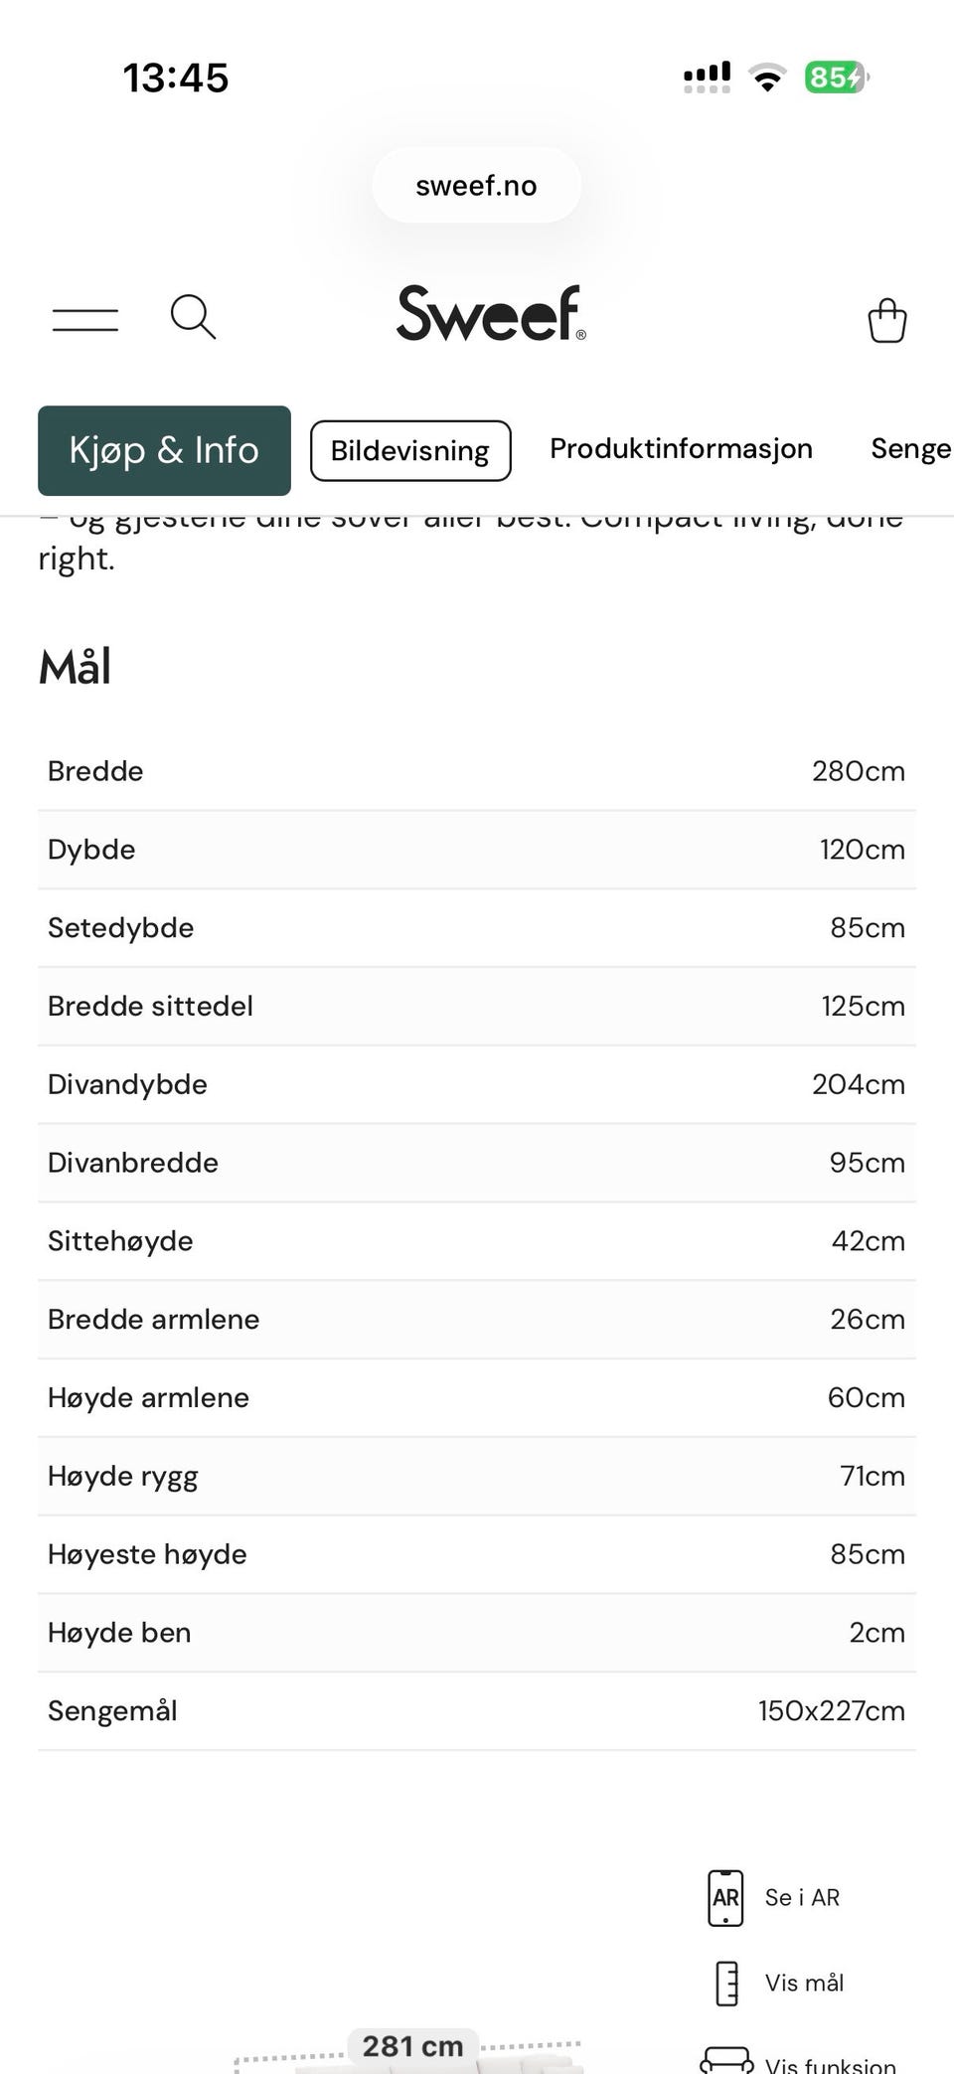Tap the Divandybde 204cm row
The height and width of the screenshot is (2074, 954).
click(477, 1084)
